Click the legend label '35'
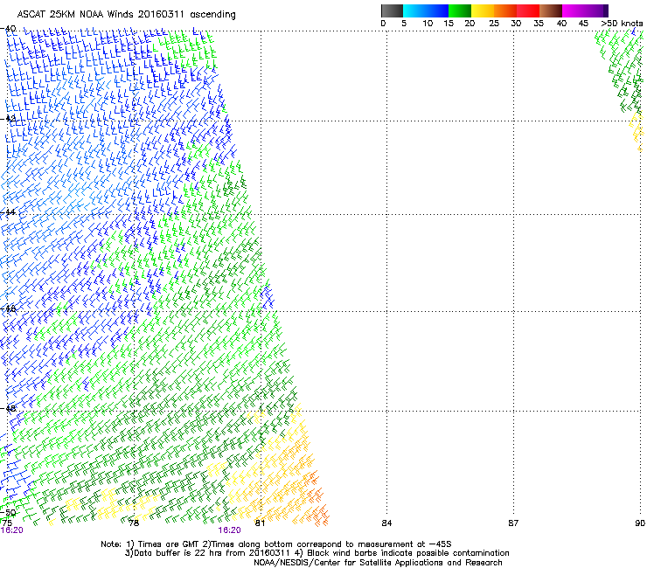 pos(539,24)
